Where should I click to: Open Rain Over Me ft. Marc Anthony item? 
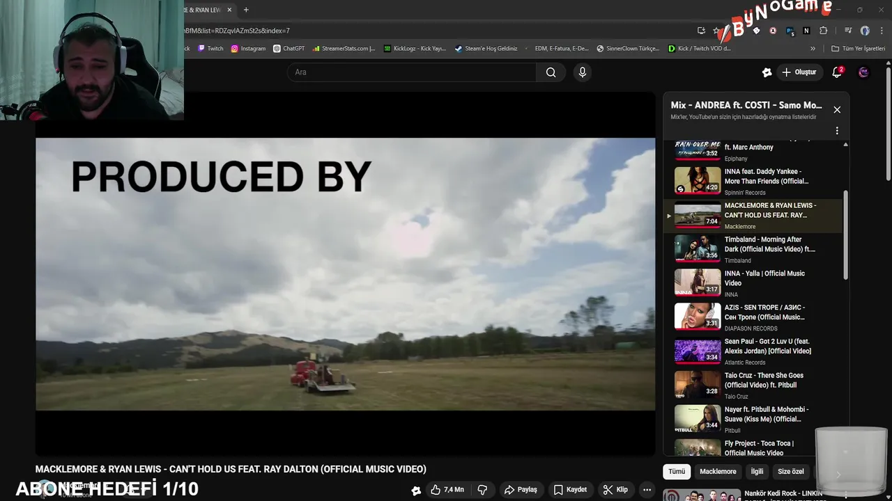(753, 151)
